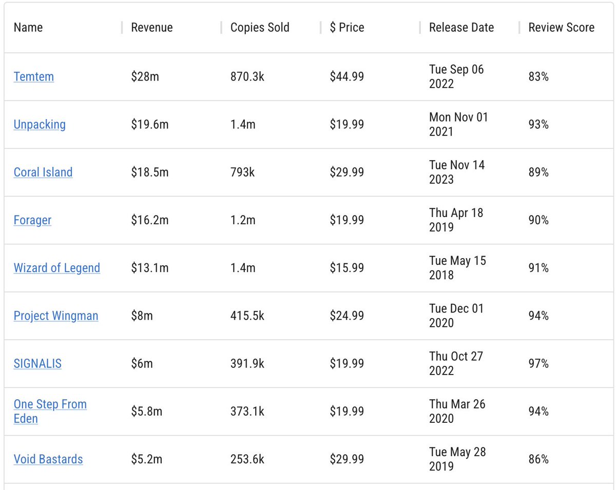Select the $24.99 price cell

pyautogui.click(x=347, y=316)
